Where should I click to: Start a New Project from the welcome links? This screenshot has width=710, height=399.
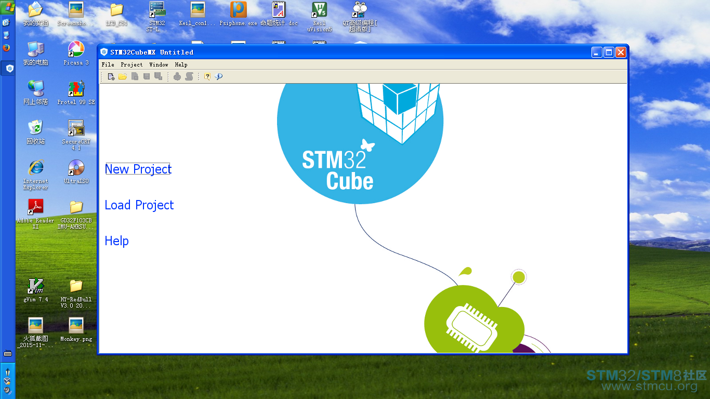138,169
